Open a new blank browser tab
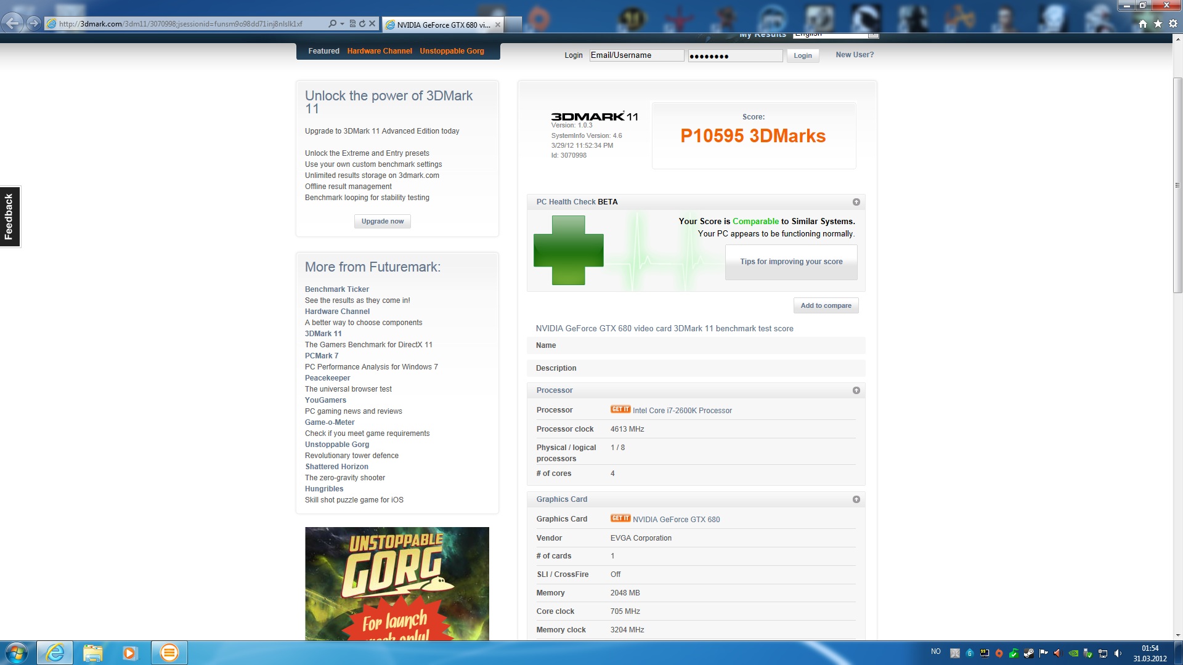Viewport: 1183px width, 665px height. pos(513,25)
